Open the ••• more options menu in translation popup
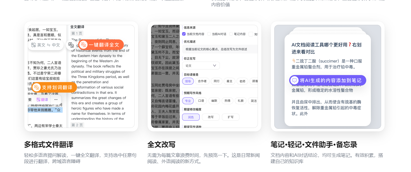411x172 pixels. pyautogui.click(x=56, y=100)
